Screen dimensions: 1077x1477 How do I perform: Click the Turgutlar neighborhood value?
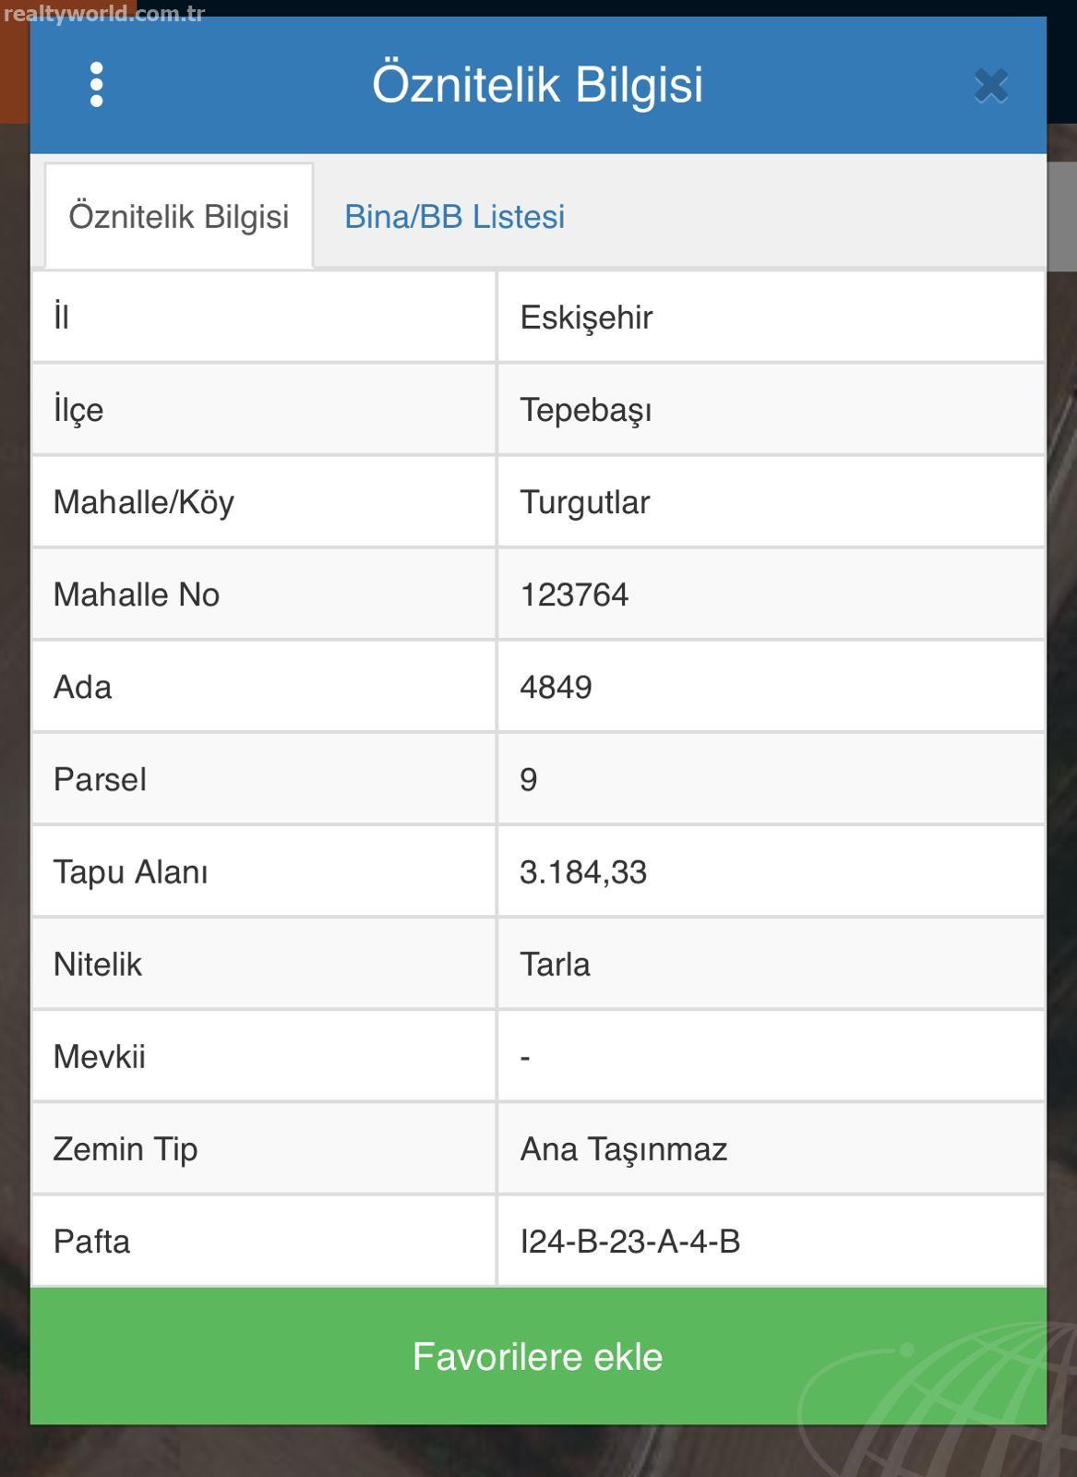pyautogui.click(x=584, y=502)
